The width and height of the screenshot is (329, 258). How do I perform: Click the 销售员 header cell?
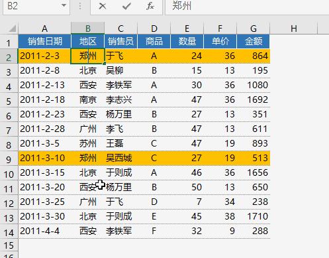(120, 41)
